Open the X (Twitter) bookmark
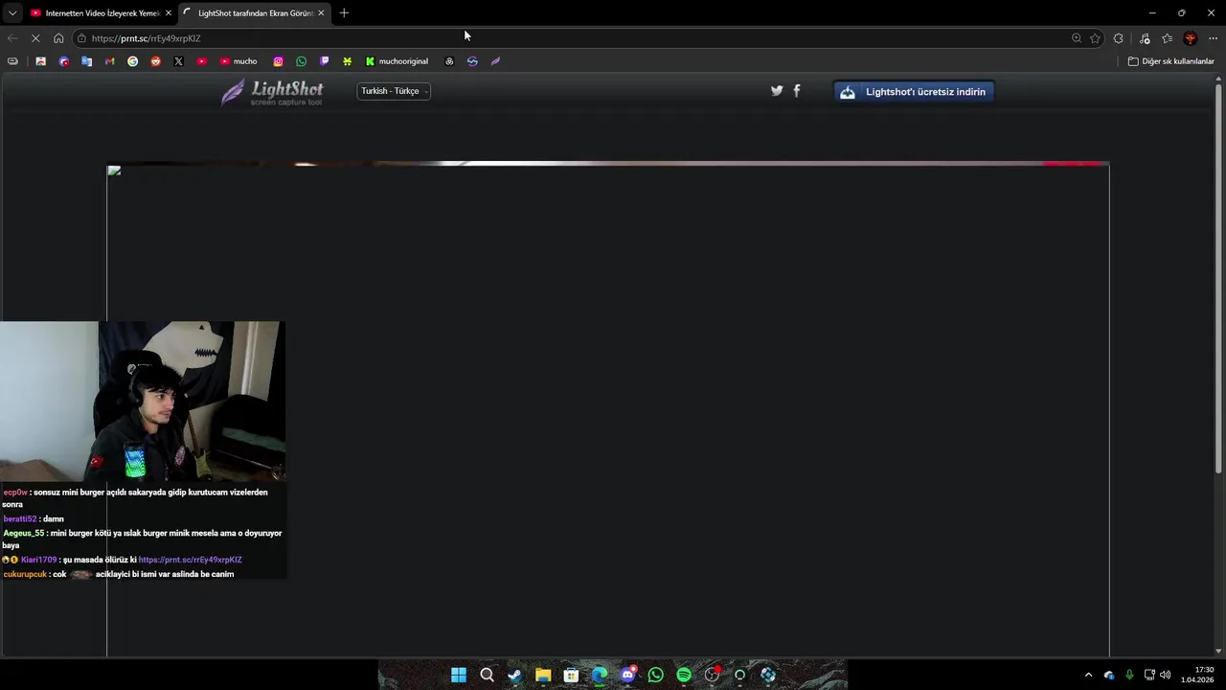The width and height of the screenshot is (1226, 690). click(x=178, y=61)
